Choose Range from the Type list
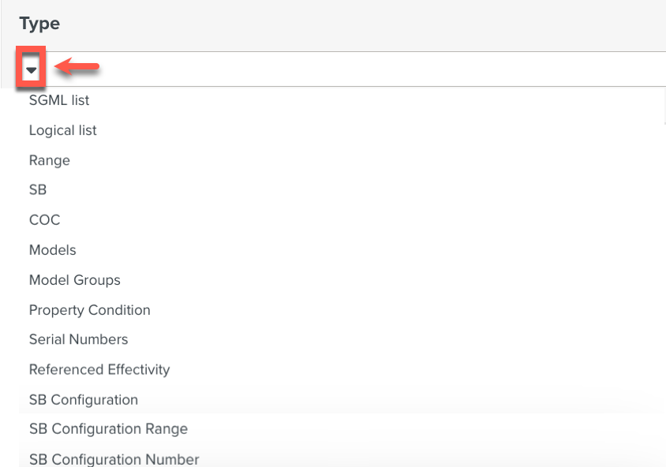This screenshot has height=467, width=666. tap(49, 160)
